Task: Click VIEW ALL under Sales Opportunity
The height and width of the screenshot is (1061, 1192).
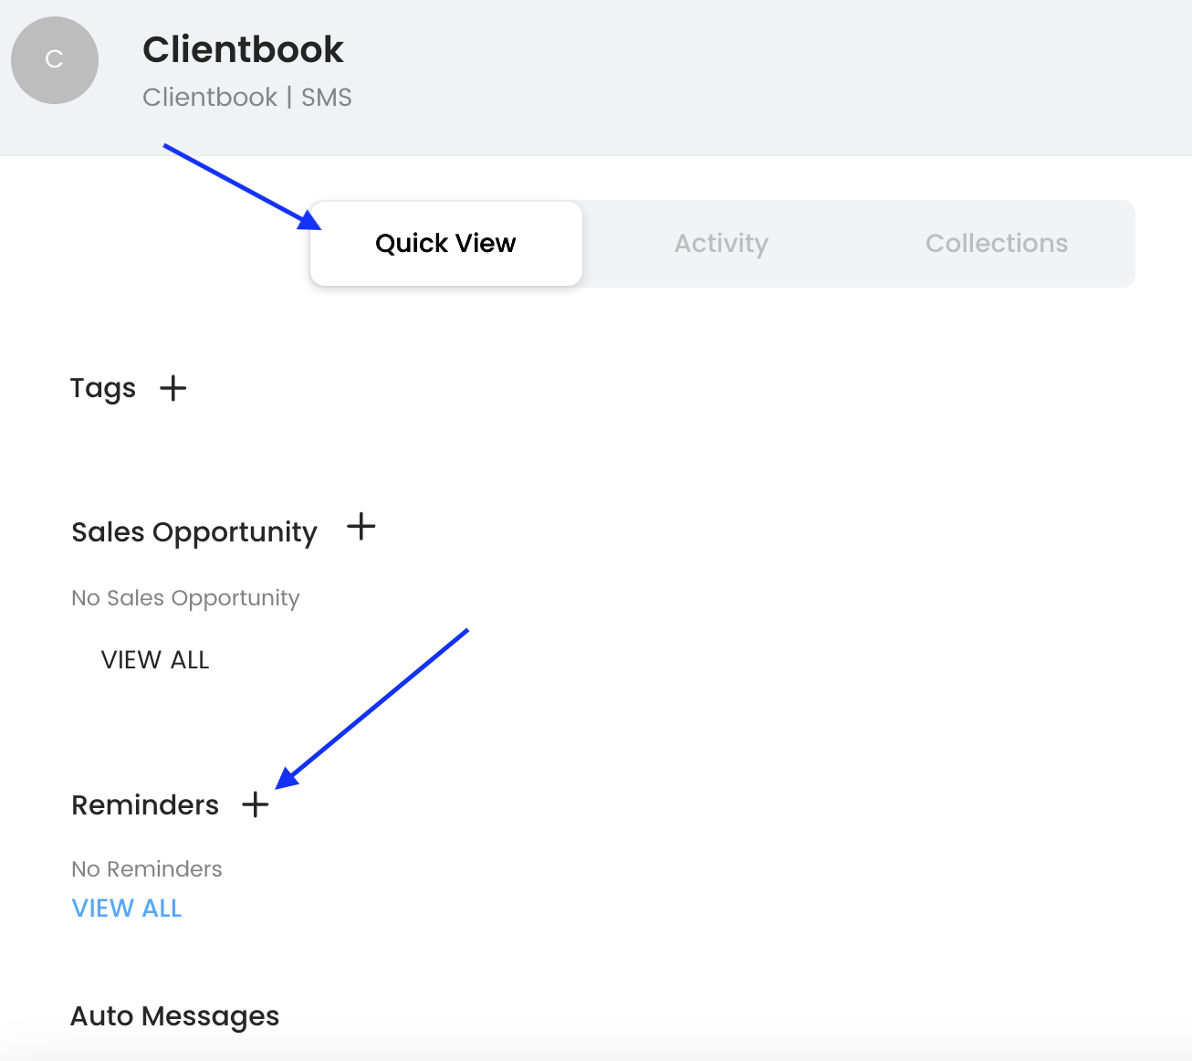Action: coord(155,660)
